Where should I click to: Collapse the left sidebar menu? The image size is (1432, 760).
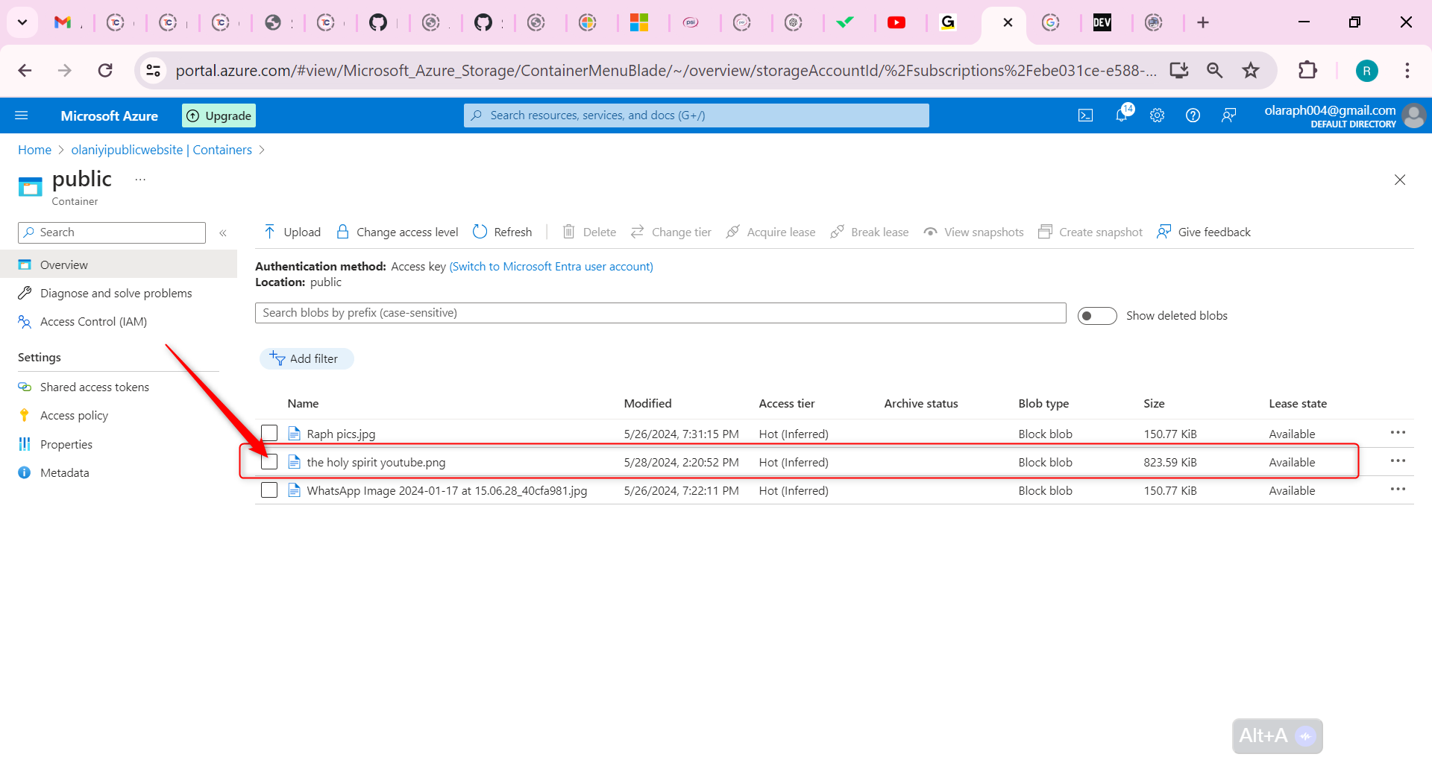[x=223, y=233]
